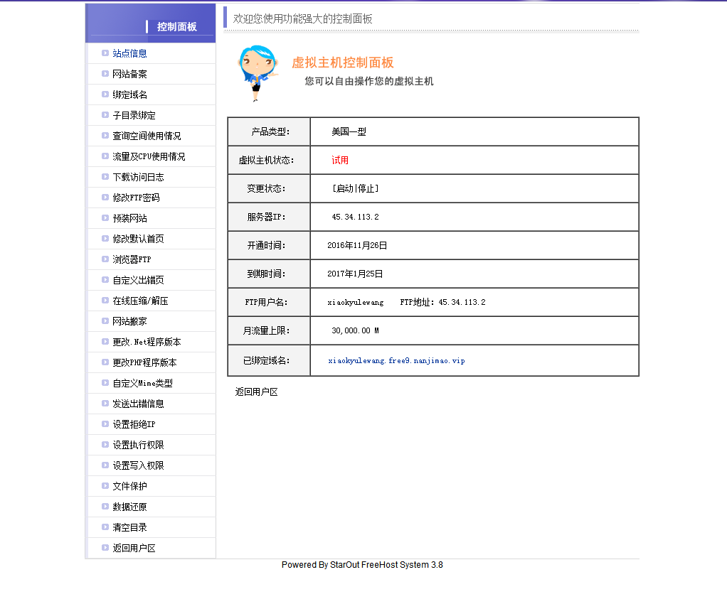Screen dimensions: 727x604
Task: Click the arrow icon beside 下载访问日志
Action: pyautogui.click(x=105, y=176)
